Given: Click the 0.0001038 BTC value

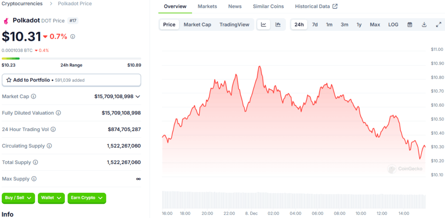Looking at the screenshot, I should pyautogui.click(x=17, y=50).
